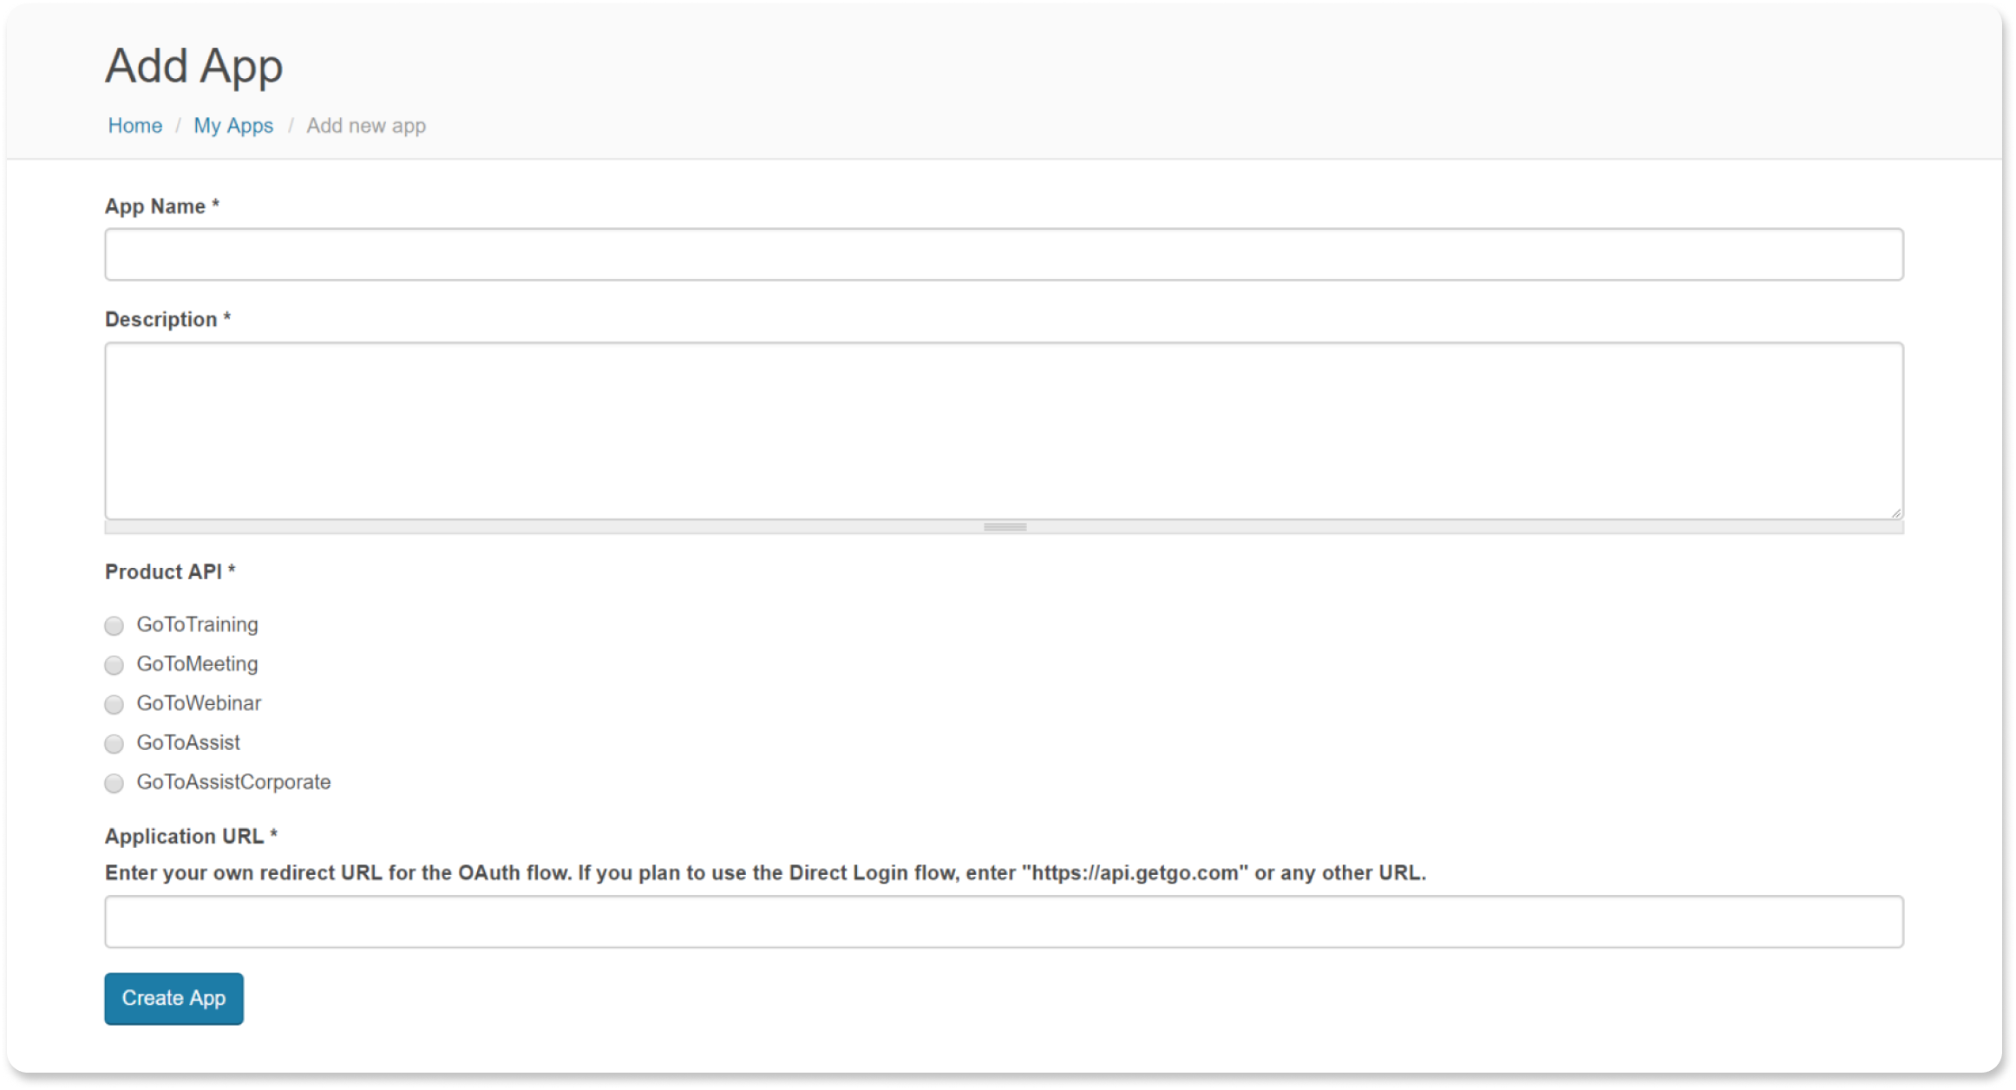The width and height of the screenshot is (2016, 1090).
Task: Choose GoToMeeting as Product API
Action: (114, 665)
